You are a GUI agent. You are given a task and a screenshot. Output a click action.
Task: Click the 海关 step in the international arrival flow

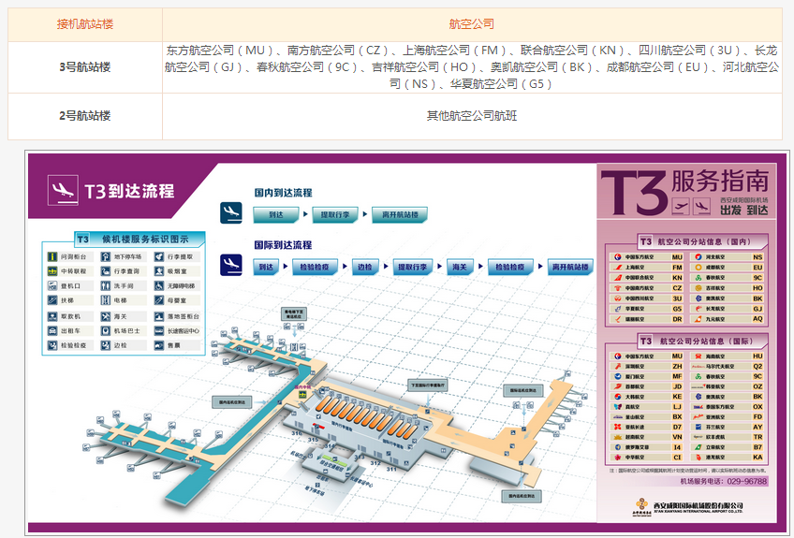(460, 267)
